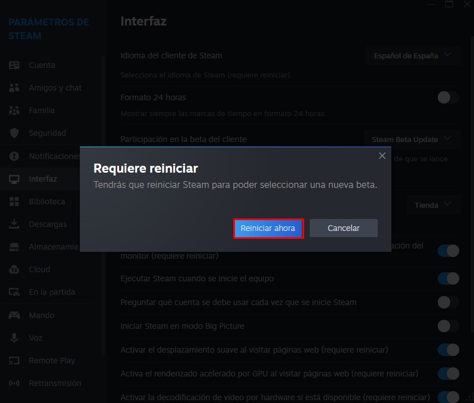Click the Requiere reiniciar dialog title
Viewport: 474px width, 403px height.
[146, 168]
